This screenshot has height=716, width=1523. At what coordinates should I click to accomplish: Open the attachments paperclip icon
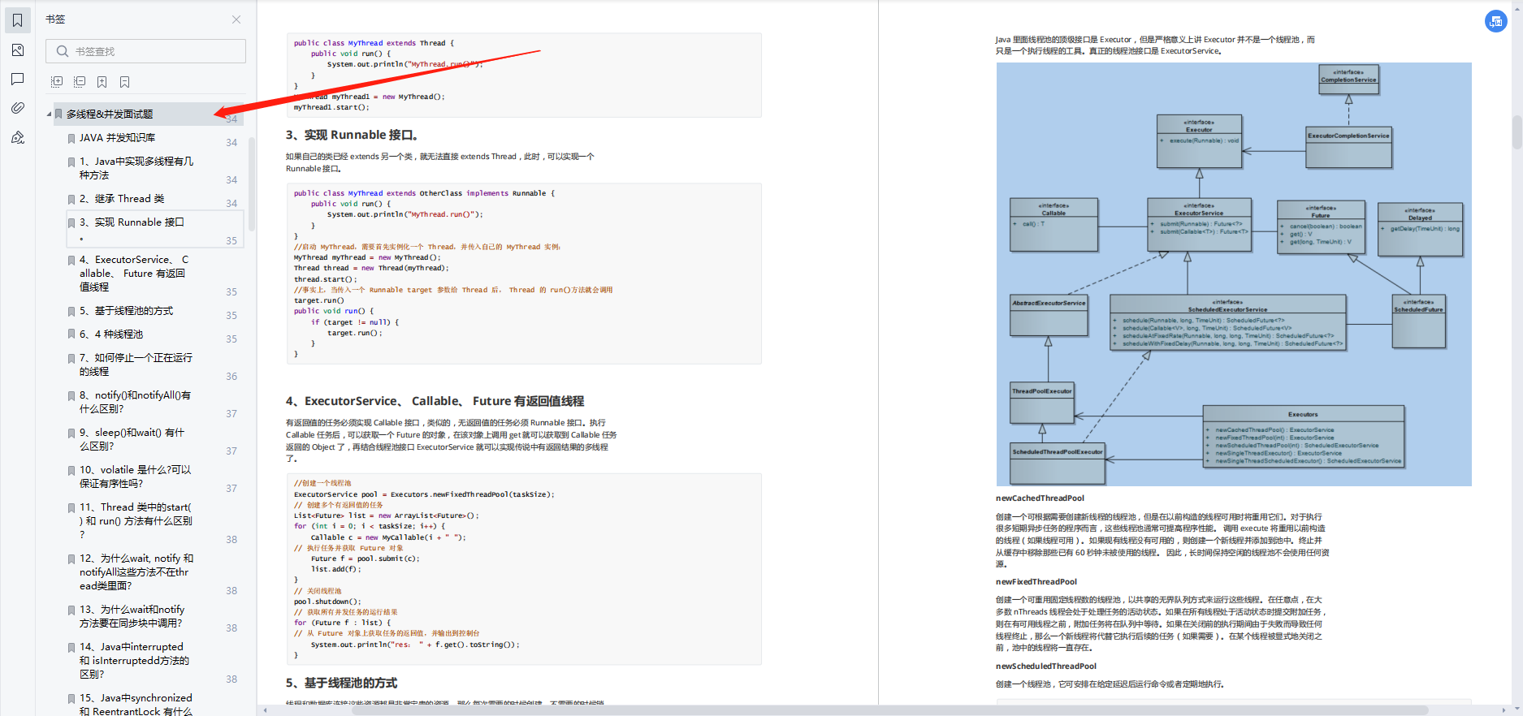point(17,108)
